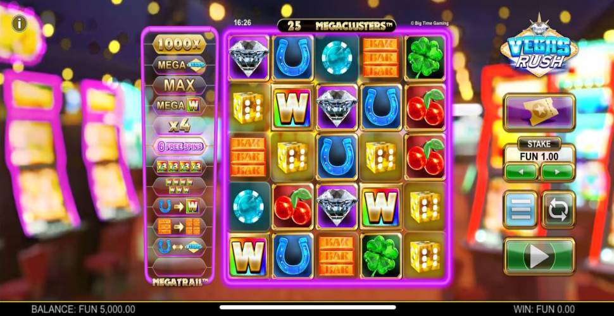Click the Mega W Megatrail step
Image resolution: width=614 pixels, height=316 pixels.
(x=179, y=105)
